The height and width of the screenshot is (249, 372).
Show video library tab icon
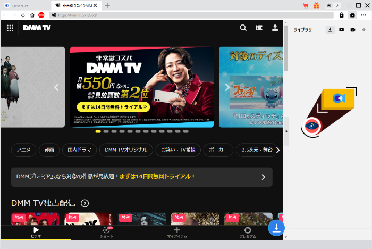(x=341, y=30)
